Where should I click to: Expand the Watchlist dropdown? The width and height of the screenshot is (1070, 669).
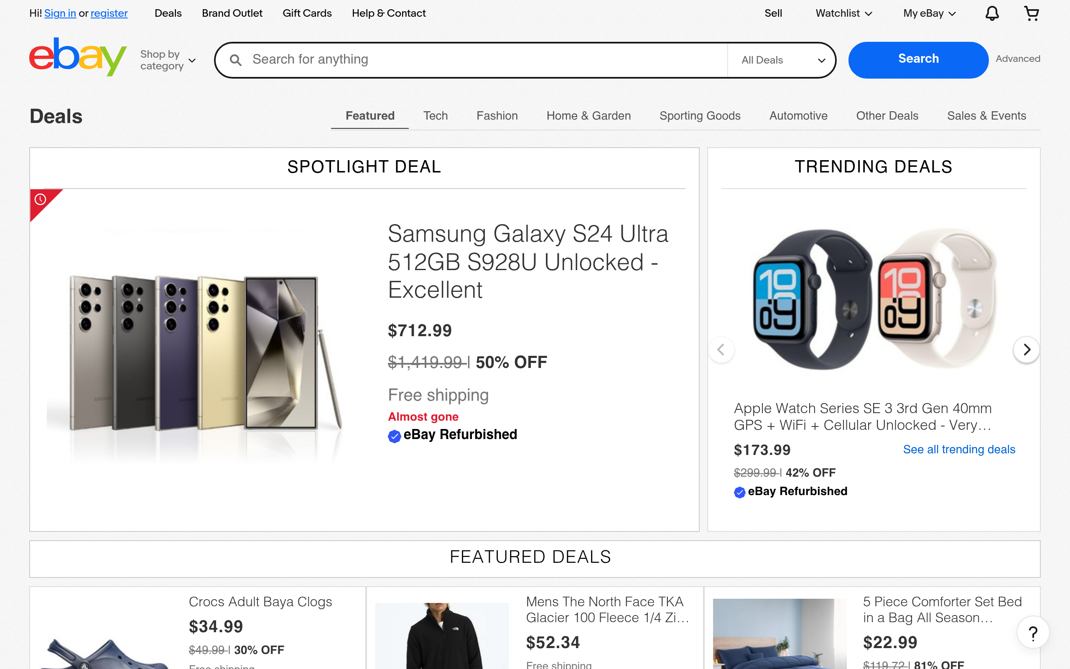click(843, 14)
